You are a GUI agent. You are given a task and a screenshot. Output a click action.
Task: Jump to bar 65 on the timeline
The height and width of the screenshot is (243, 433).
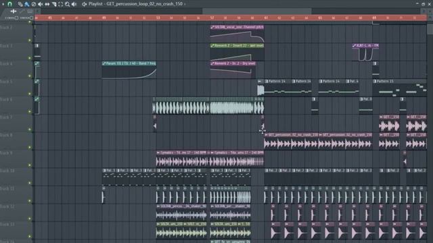[x=320, y=18]
